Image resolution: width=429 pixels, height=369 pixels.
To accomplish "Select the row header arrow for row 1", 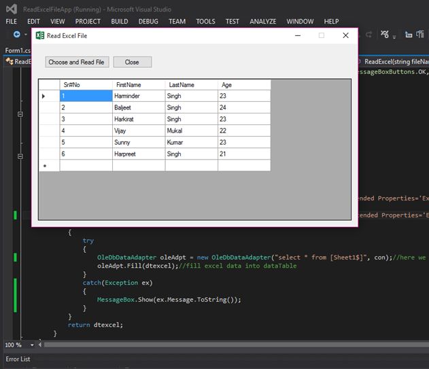I will coord(44,96).
